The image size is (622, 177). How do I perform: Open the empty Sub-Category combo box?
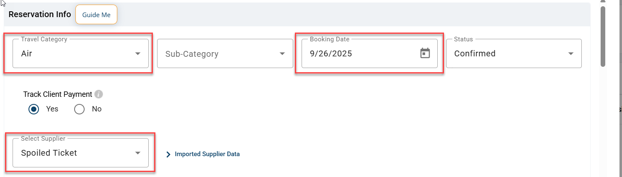[x=225, y=53]
